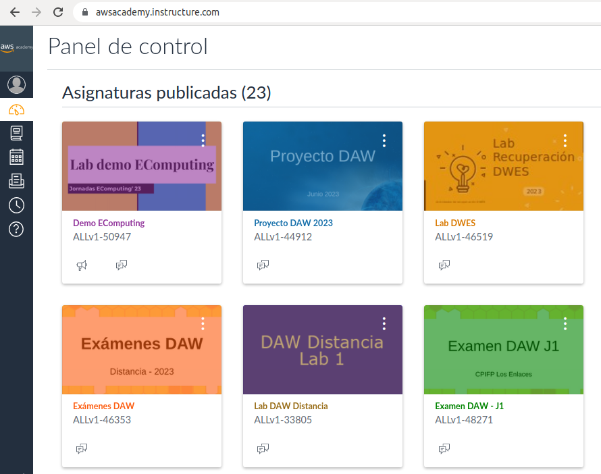Open the Dashboard from the sidebar
The width and height of the screenshot is (601, 474).
16,109
